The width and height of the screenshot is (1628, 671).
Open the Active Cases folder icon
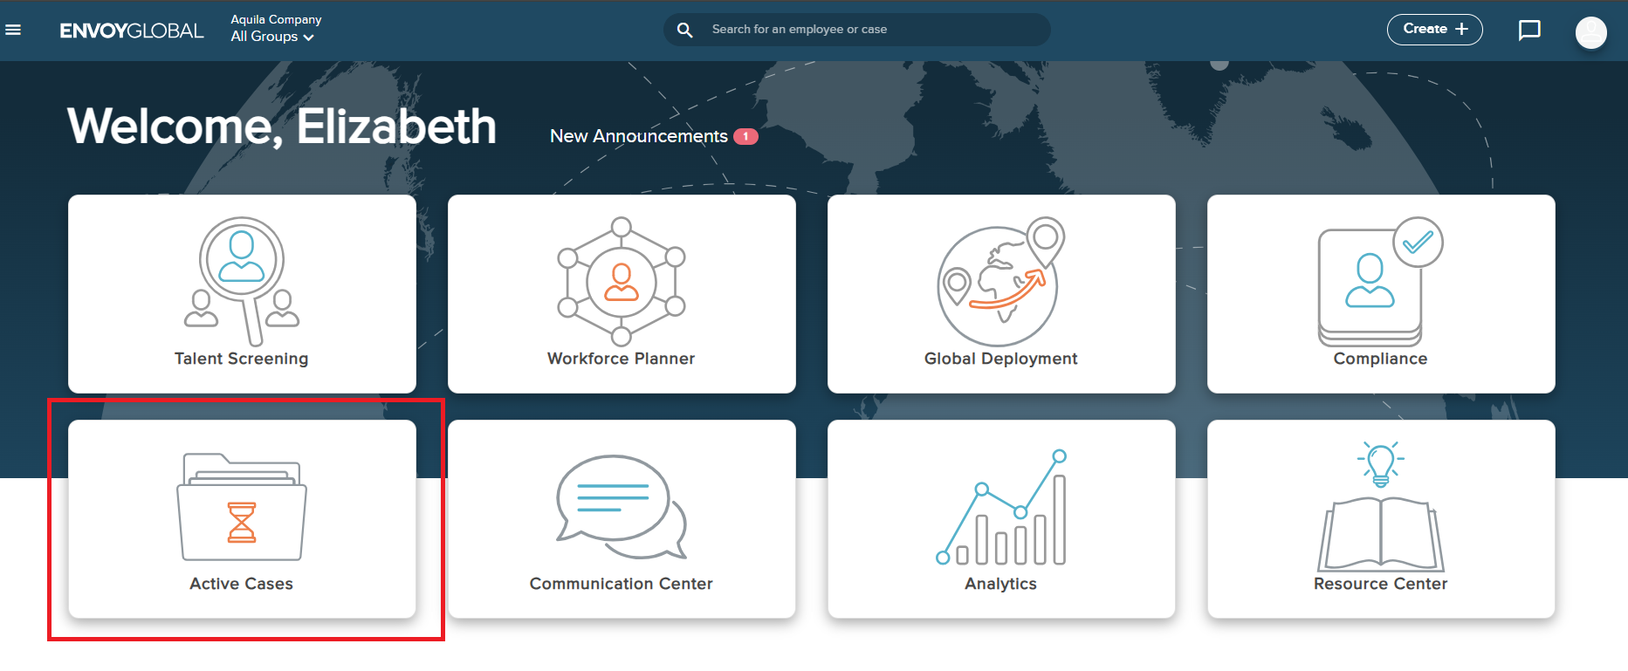tap(242, 507)
